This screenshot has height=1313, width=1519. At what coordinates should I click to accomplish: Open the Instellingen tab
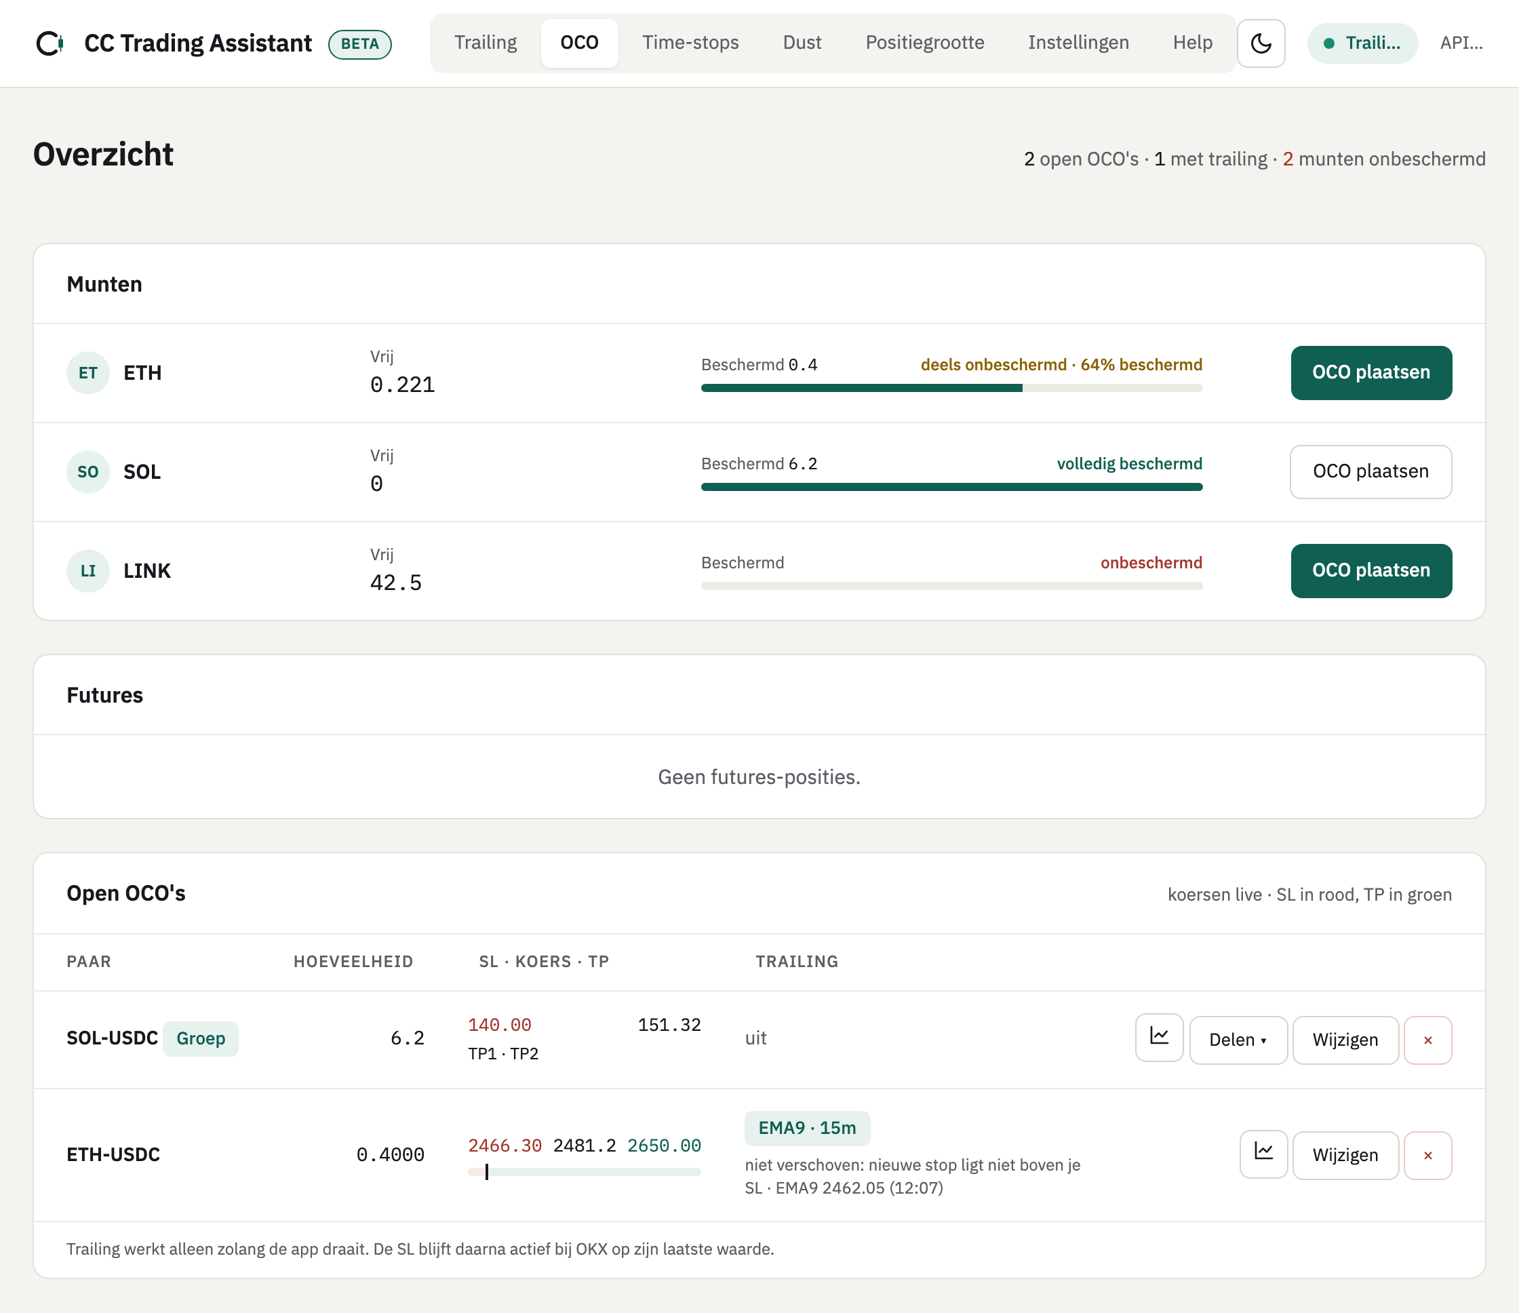tap(1078, 43)
